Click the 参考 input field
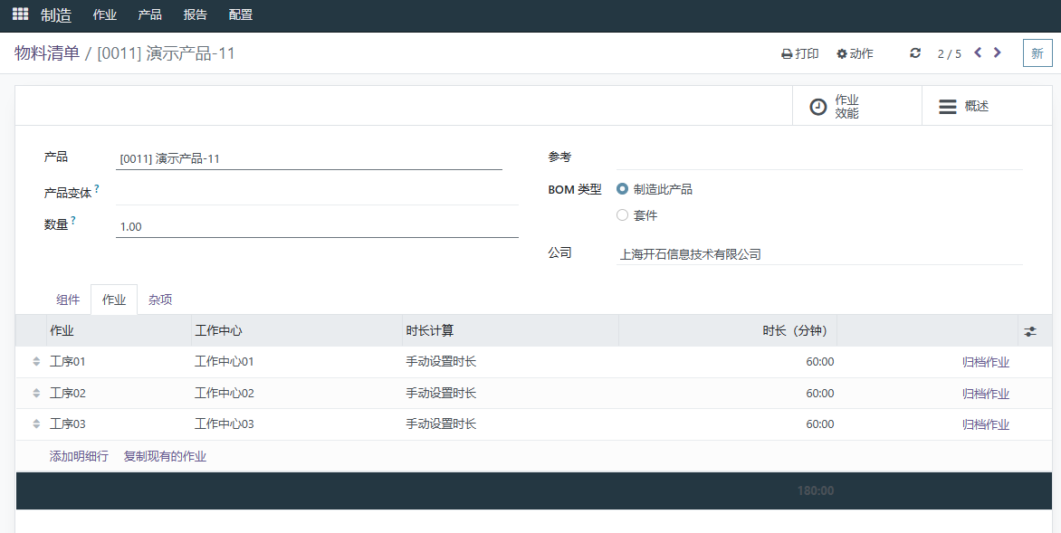This screenshot has height=533, width=1061. click(819, 159)
